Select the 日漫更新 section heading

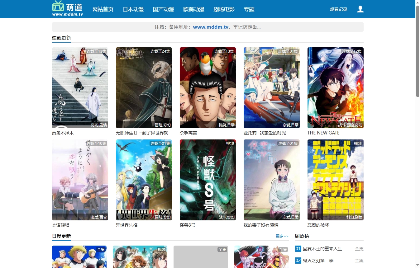click(x=61, y=236)
